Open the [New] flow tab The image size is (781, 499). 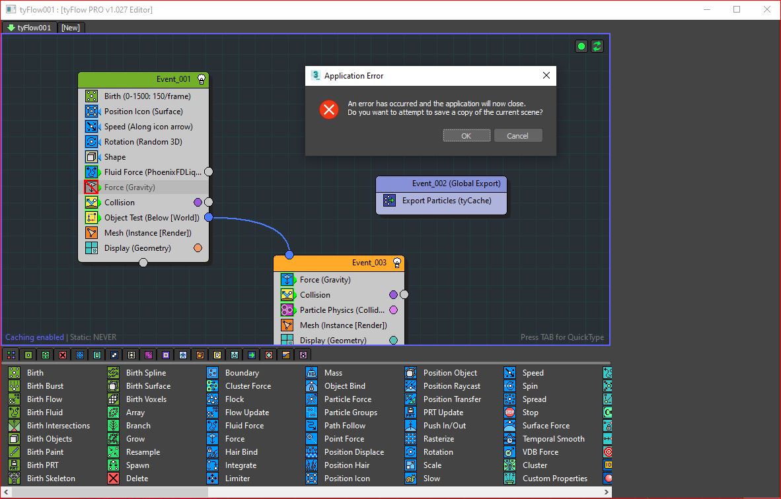(70, 27)
